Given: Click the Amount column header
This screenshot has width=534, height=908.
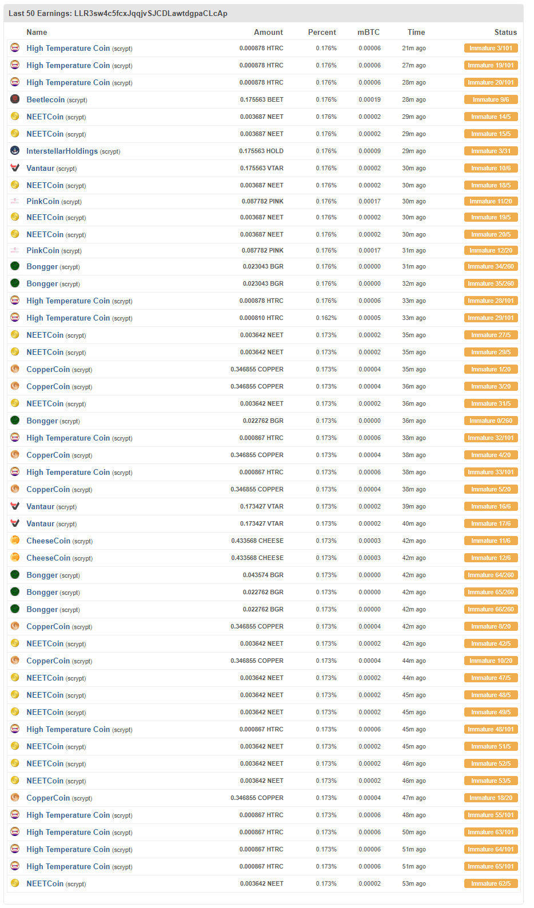Looking at the screenshot, I should pos(268,32).
